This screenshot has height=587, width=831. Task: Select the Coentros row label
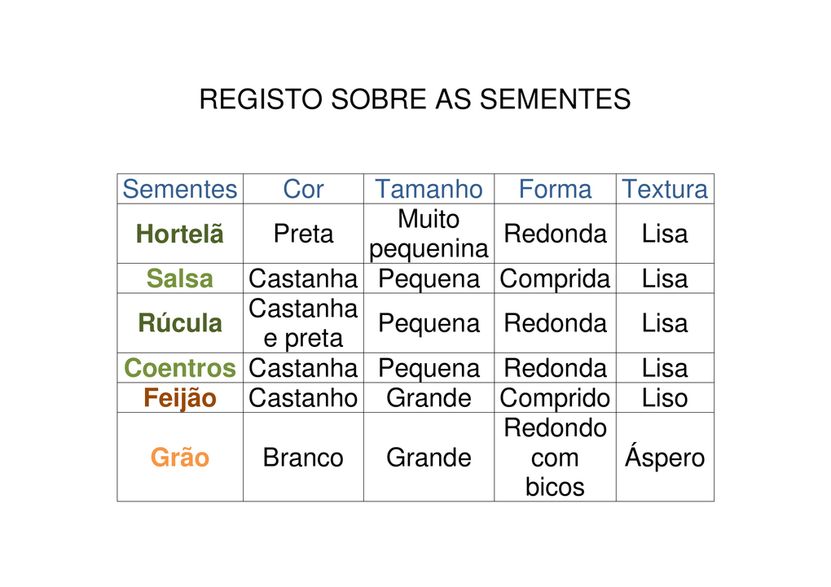tap(179, 368)
